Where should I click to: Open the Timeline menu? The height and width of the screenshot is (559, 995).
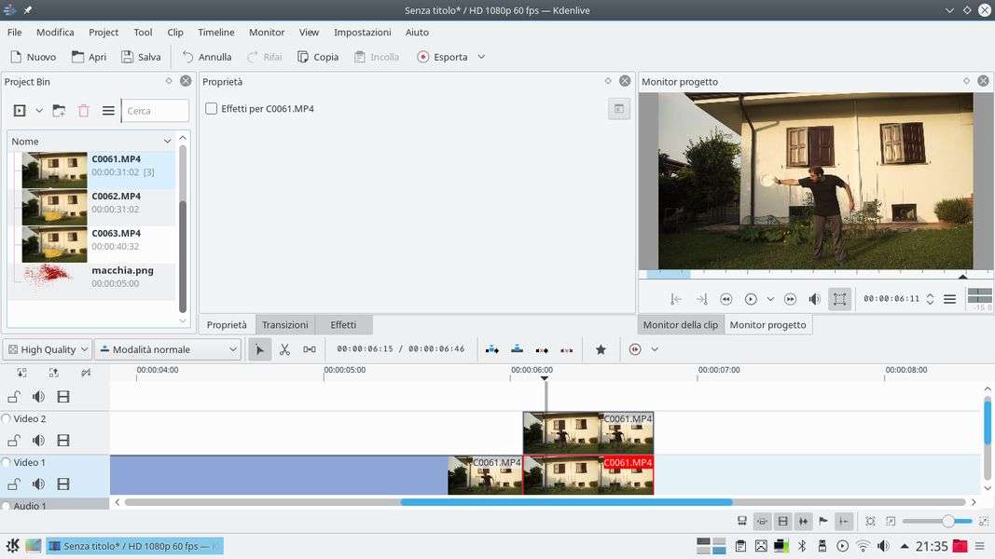click(x=216, y=32)
